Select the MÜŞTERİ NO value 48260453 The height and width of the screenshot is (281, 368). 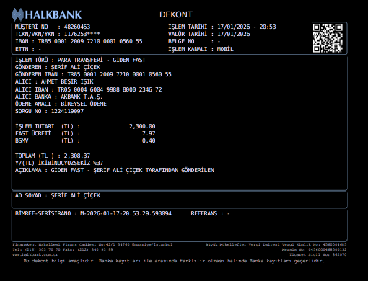tap(77, 27)
